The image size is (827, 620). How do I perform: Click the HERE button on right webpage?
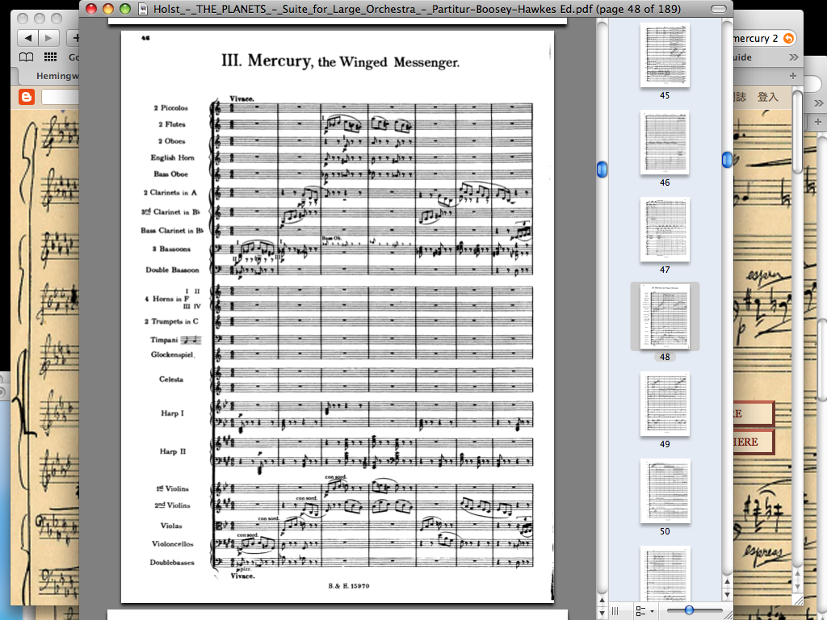753,442
